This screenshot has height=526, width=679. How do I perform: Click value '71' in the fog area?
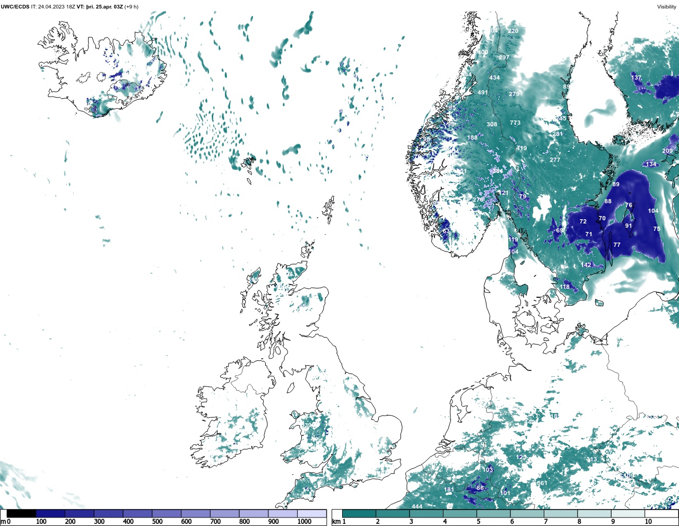589,234
